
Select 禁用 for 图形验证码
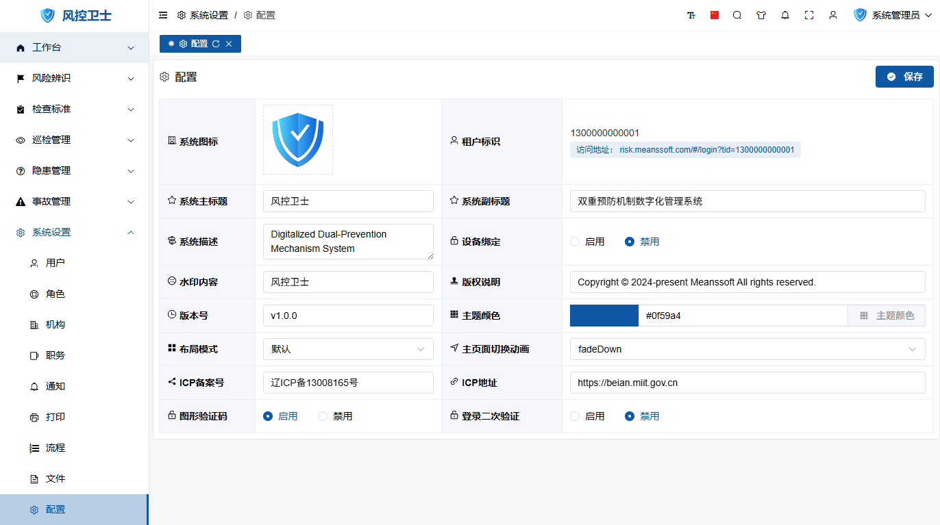(323, 416)
